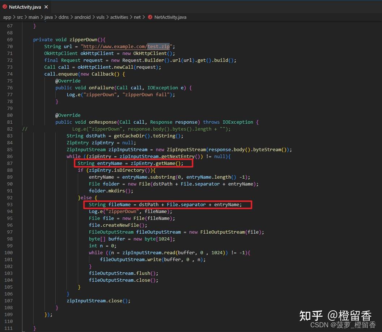The image size is (382, 332).
Task: Open the main folder breadcrumb
Action: click(34, 17)
